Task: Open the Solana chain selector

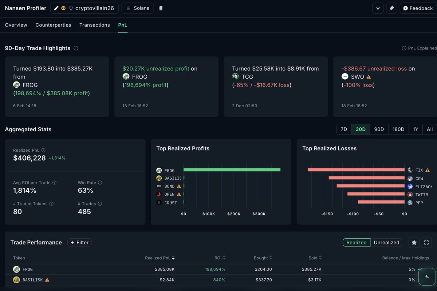Action: pos(137,8)
